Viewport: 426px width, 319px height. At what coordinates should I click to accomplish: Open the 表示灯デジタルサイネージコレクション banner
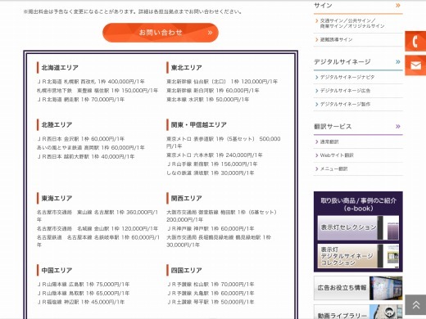[358, 256]
